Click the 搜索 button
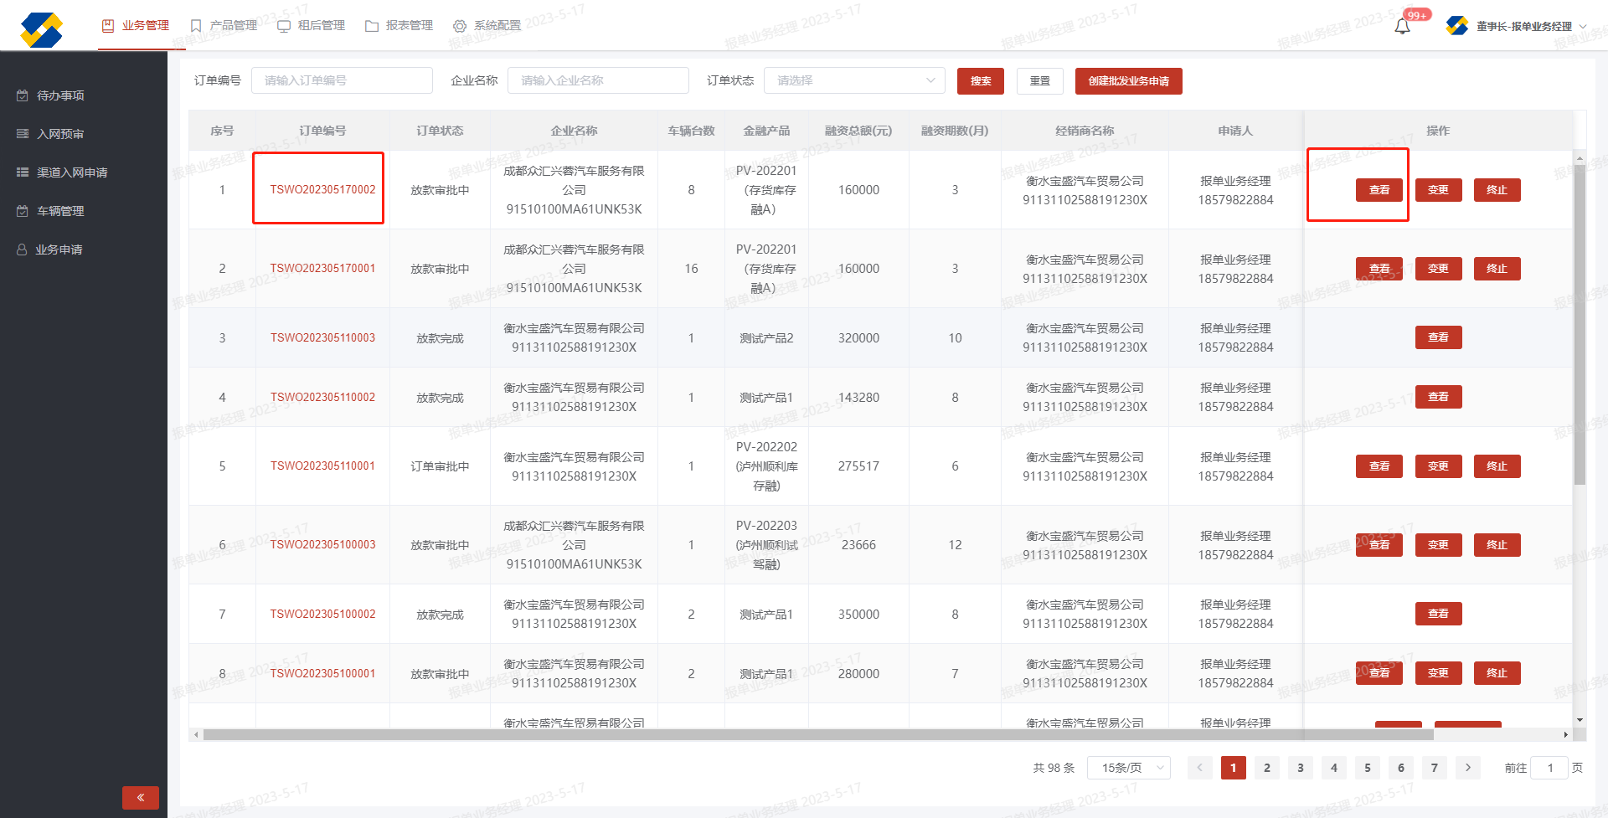 coord(980,81)
